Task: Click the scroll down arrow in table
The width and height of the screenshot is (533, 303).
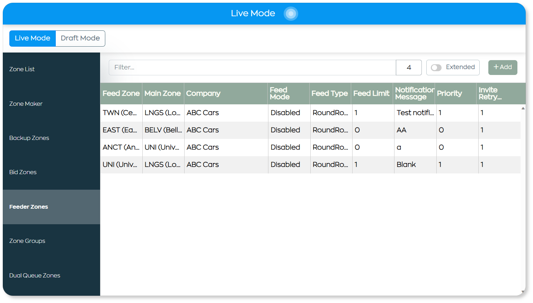Action: point(523,292)
